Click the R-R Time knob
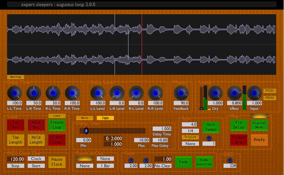The height and width of the screenshot is (175, 284). click(72, 93)
